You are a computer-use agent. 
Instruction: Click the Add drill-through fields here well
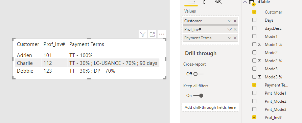210,107
